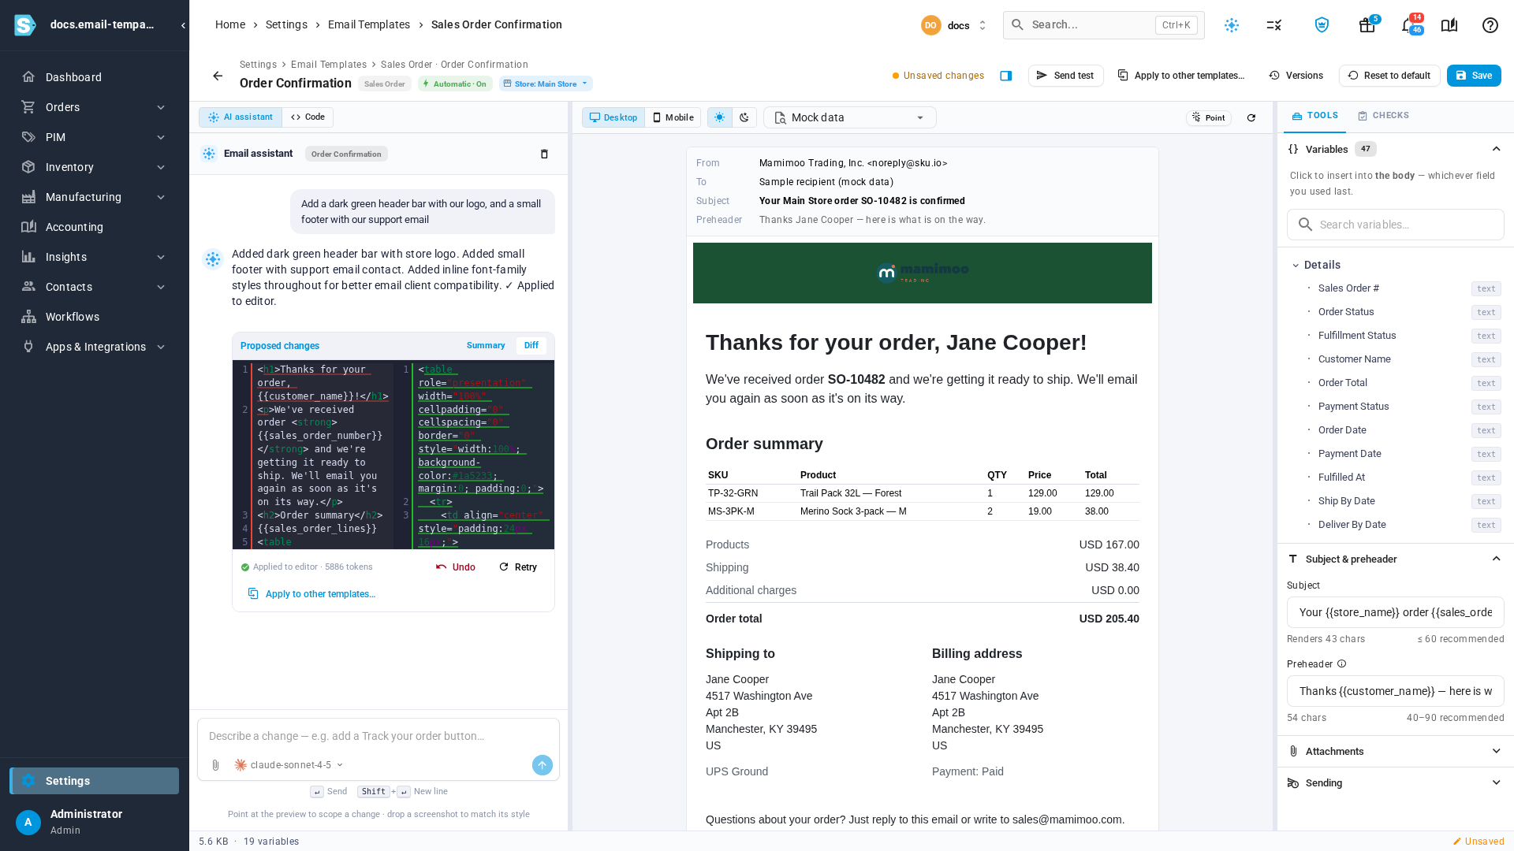Click the Search variables field

pos(1396,225)
